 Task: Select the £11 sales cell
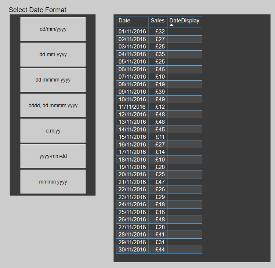tap(160, 137)
